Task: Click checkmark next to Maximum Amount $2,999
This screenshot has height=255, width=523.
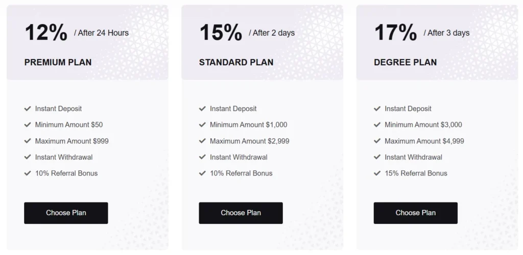Action: click(x=202, y=141)
